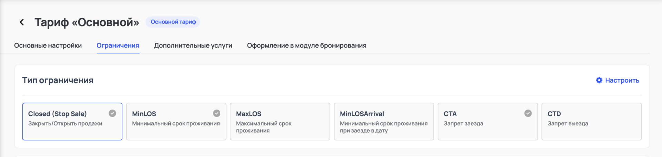Open the Дополнительные услуги tab
This screenshot has height=157, width=662.
click(x=193, y=45)
